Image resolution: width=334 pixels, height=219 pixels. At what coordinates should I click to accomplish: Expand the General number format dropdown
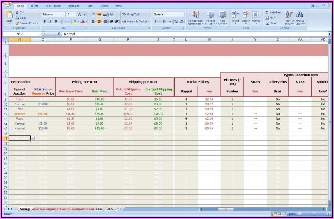[182, 14]
